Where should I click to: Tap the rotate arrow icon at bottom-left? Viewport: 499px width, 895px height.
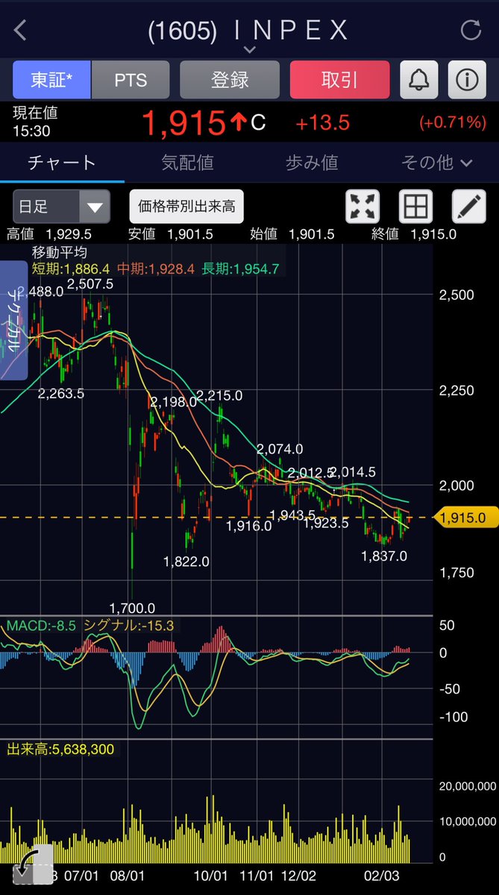coord(33,863)
